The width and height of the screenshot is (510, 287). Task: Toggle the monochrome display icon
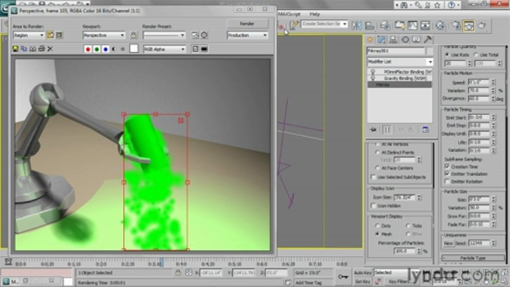[122, 49]
